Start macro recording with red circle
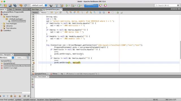This screenshot has width=181, height=101. [x=109, y=12]
